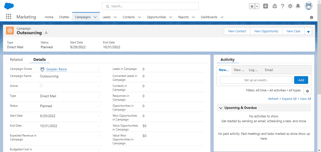
Task: Click the info icon beside navigation bar
Action: [312, 18]
